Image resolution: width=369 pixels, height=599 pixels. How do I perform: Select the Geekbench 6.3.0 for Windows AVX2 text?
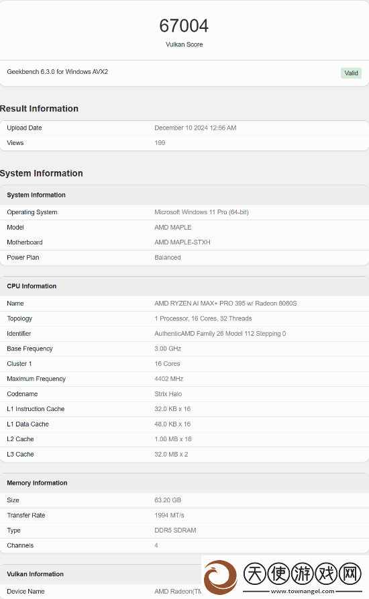tap(57, 71)
